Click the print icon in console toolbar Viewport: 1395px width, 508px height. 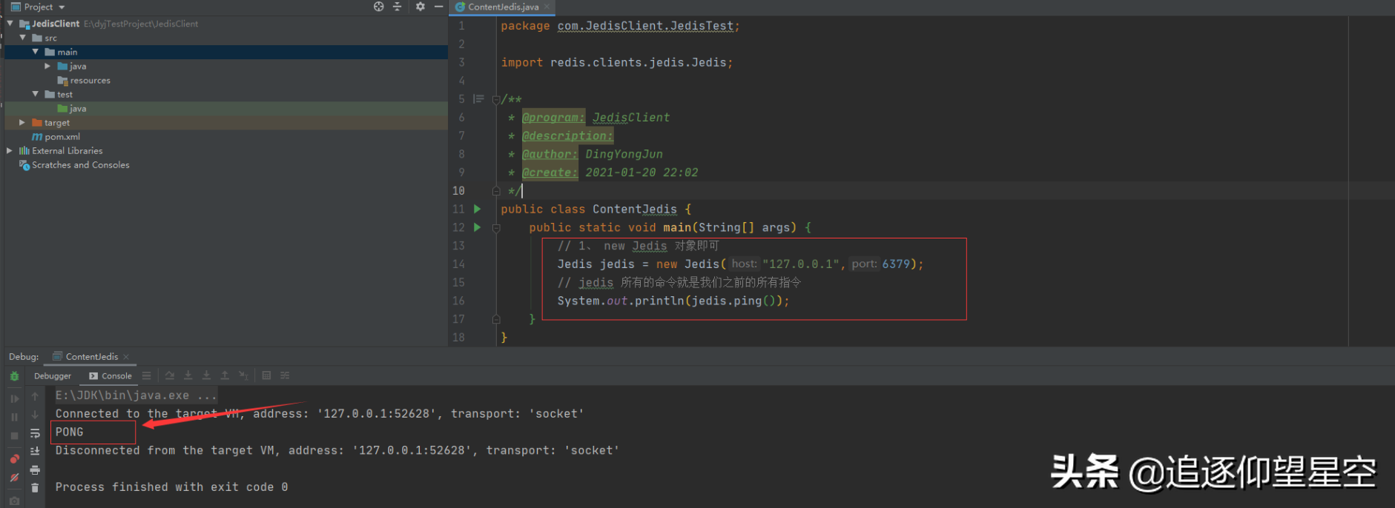(35, 469)
